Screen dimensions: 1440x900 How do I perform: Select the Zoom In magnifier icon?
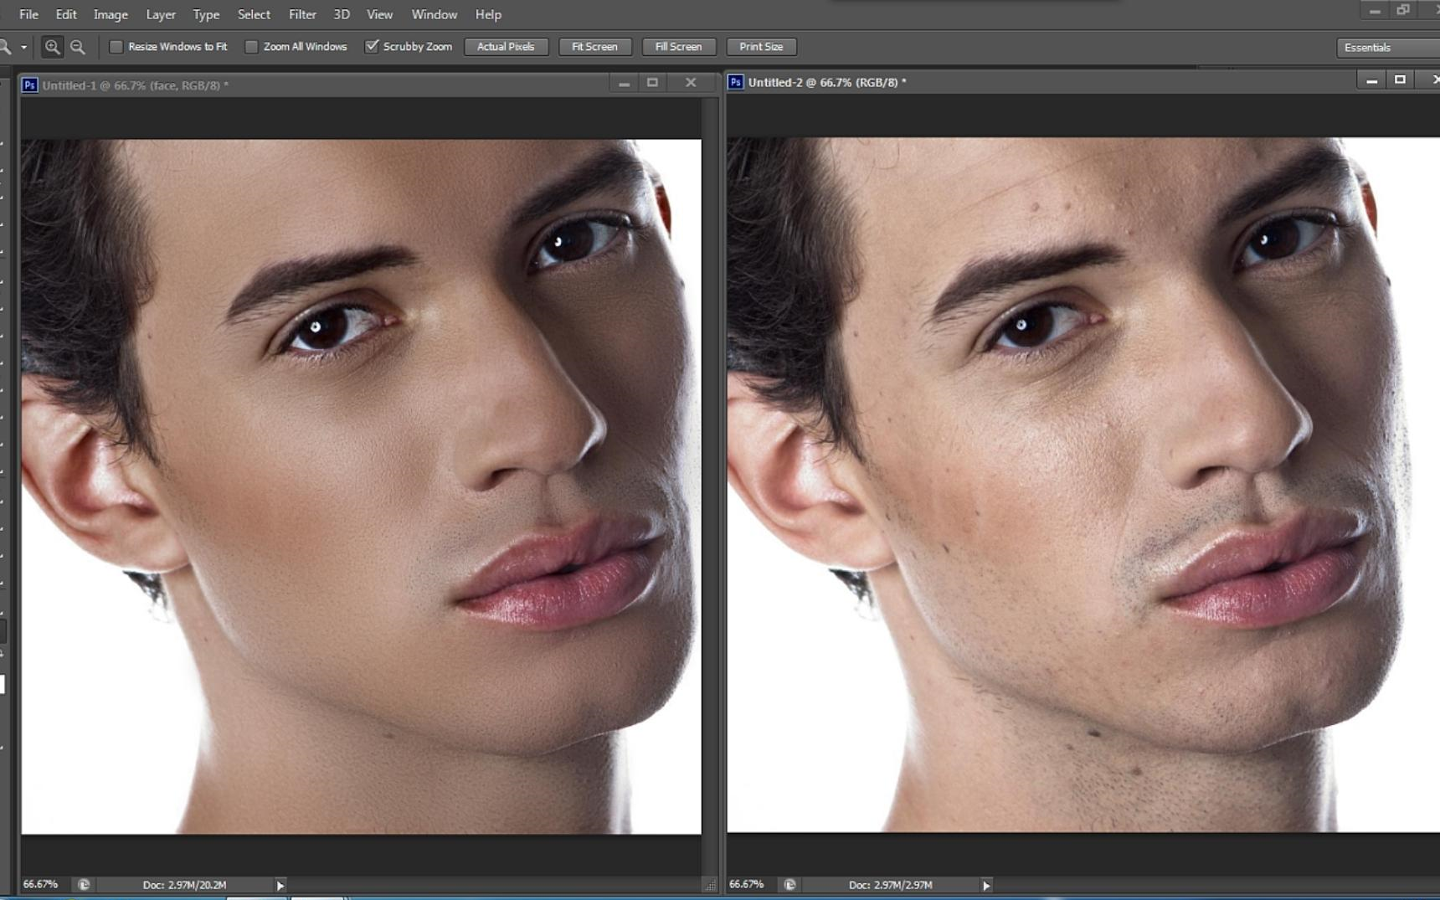click(x=52, y=47)
